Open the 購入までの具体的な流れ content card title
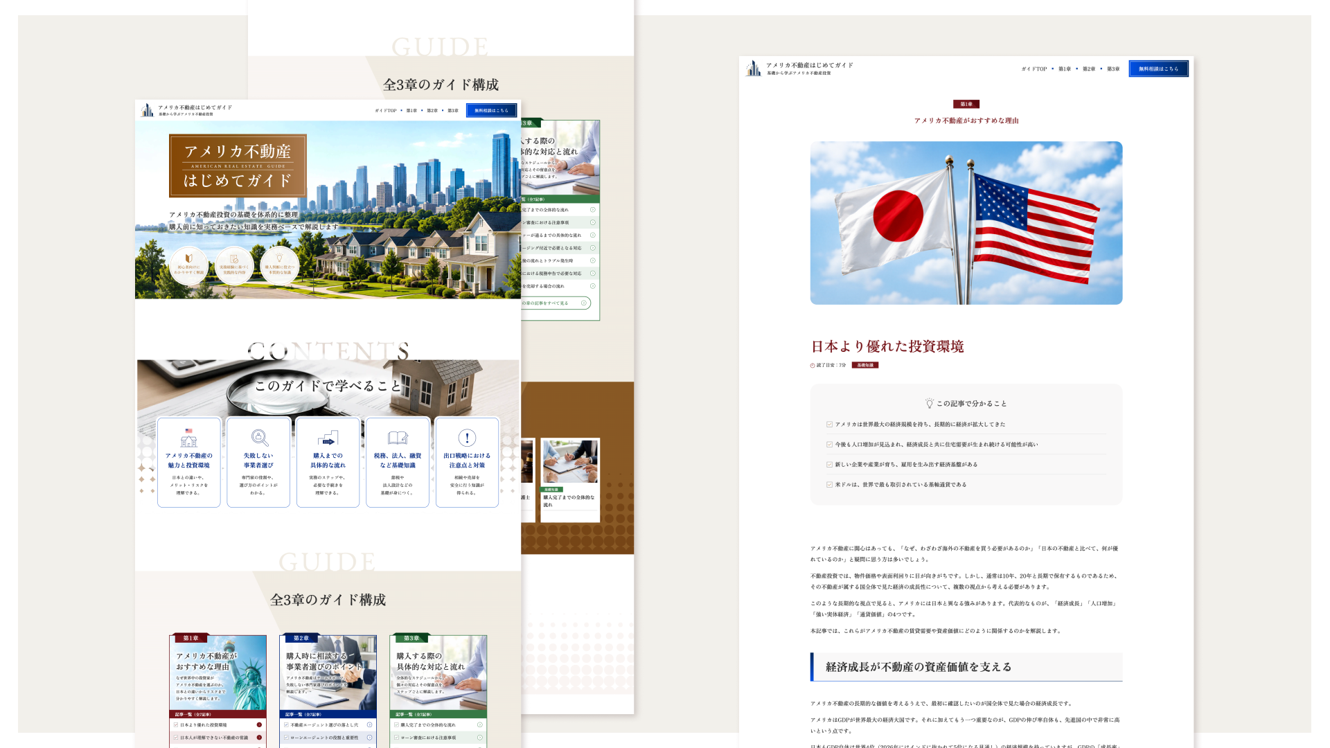Image resolution: width=1330 pixels, height=748 pixels. tap(328, 461)
